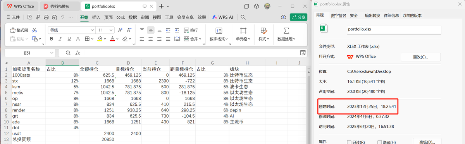The width and height of the screenshot is (465, 144).
Task: Open the 单元格 dropdown
Action: click(x=243, y=39)
